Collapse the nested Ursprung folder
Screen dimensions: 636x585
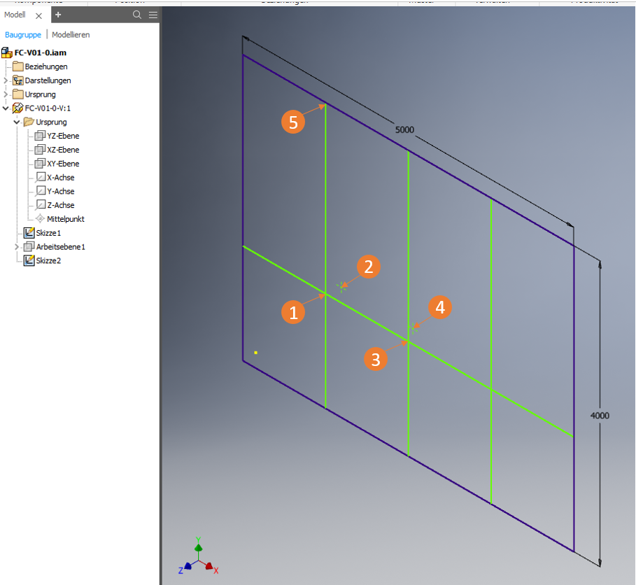click(x=17, y=122)
